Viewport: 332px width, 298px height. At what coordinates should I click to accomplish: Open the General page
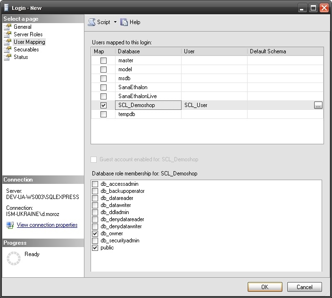(x=23, y=27)
